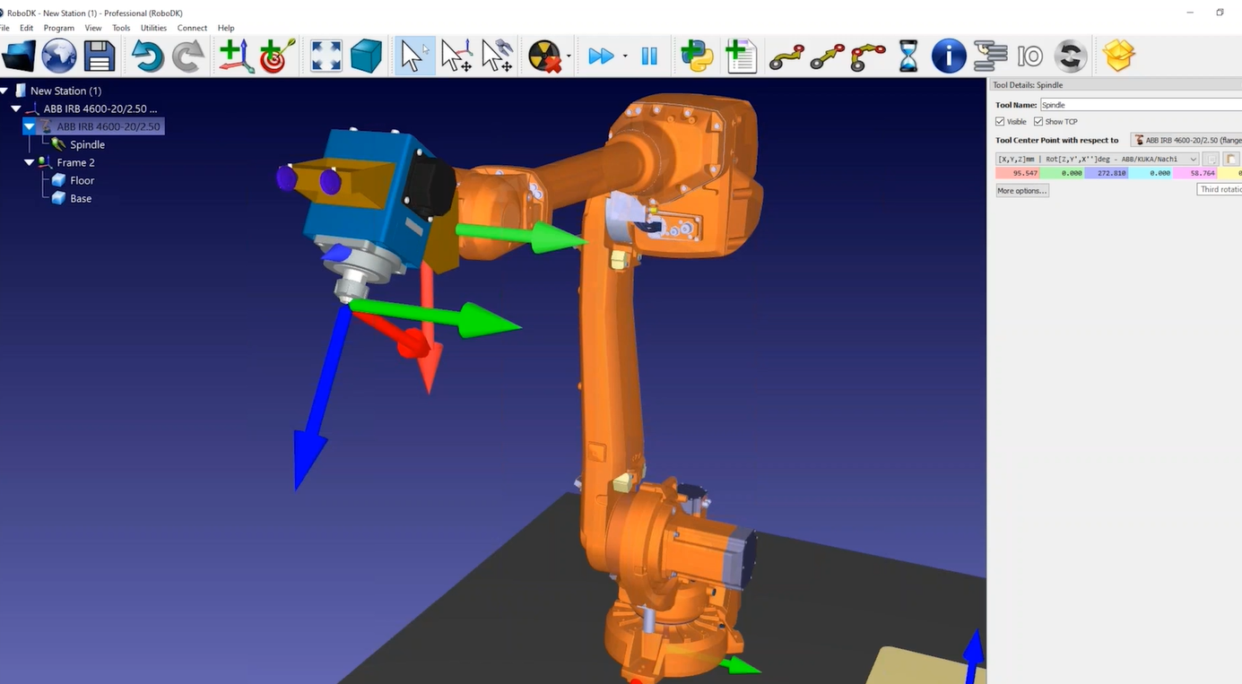Screen dimensions: 1242x684
Task: Click the red X value field 95.547
Action: pyautogui.click(x=1017, y=173)
